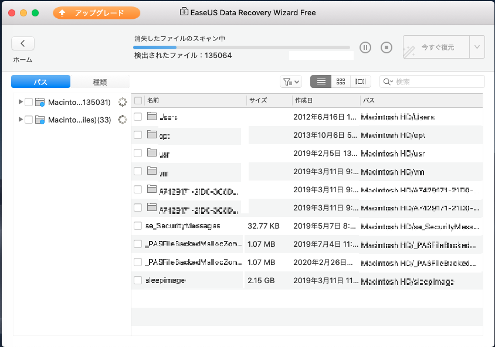Viewport: 495px width, 347px height.
Task: Click the loading spinner beside Macinto...135031)
Action: (x=123, y=102)
